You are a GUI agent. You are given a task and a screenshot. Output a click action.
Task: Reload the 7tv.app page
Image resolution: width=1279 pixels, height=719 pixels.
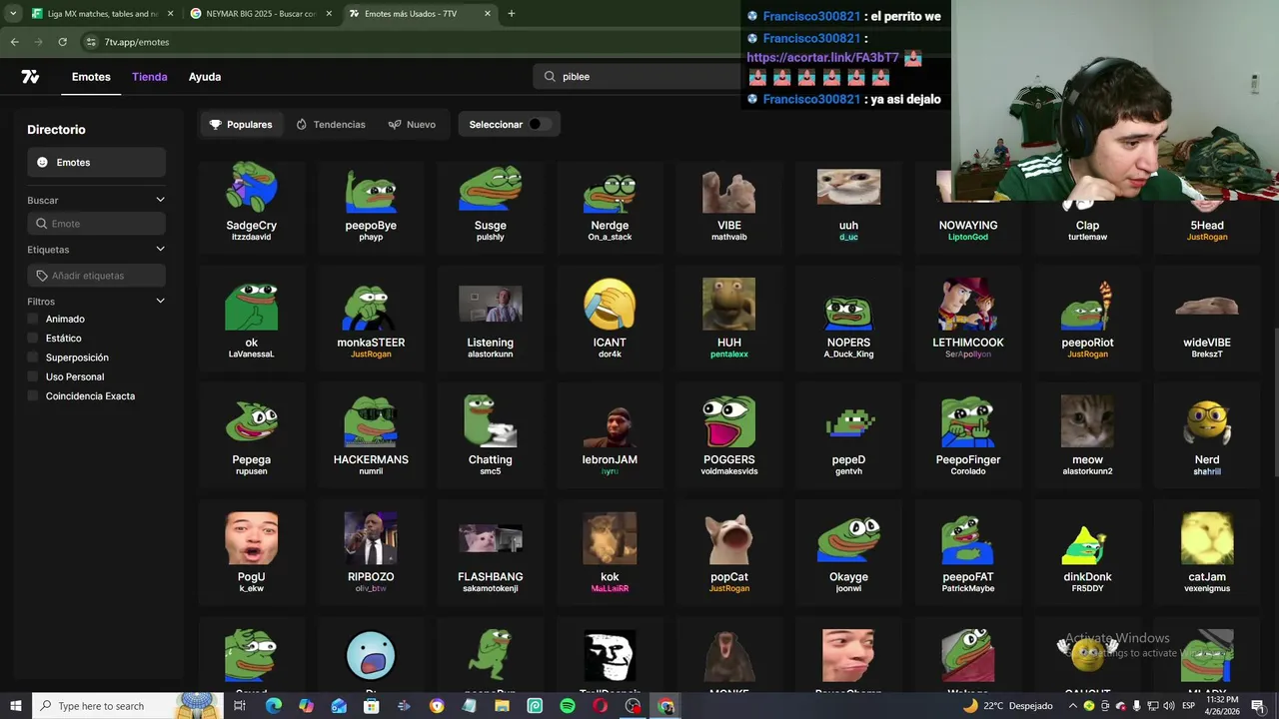tap(62, 42)
